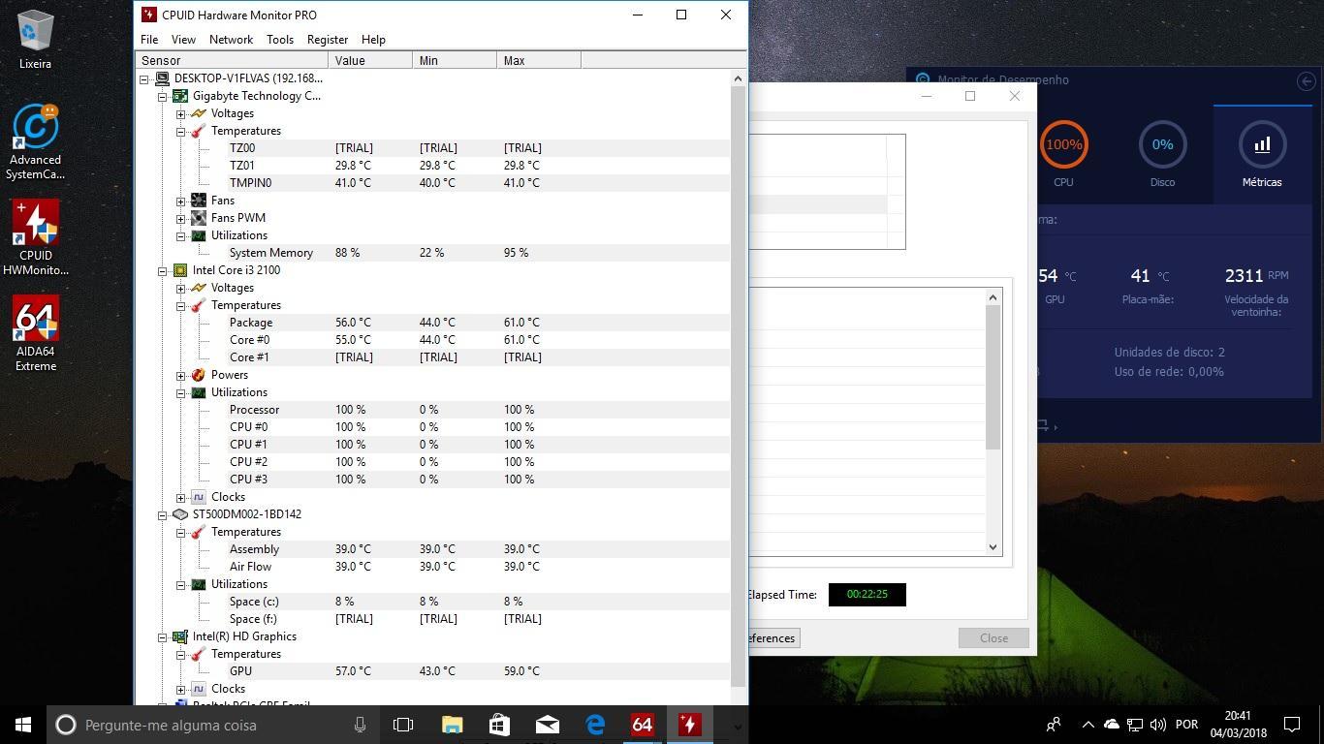
Task: Click the POR language indicator
Action: [x=1186, y=725]
